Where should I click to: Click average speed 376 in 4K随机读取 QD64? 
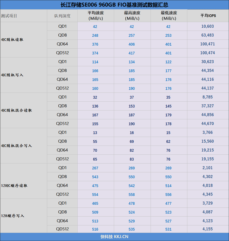tap(95, 44)
